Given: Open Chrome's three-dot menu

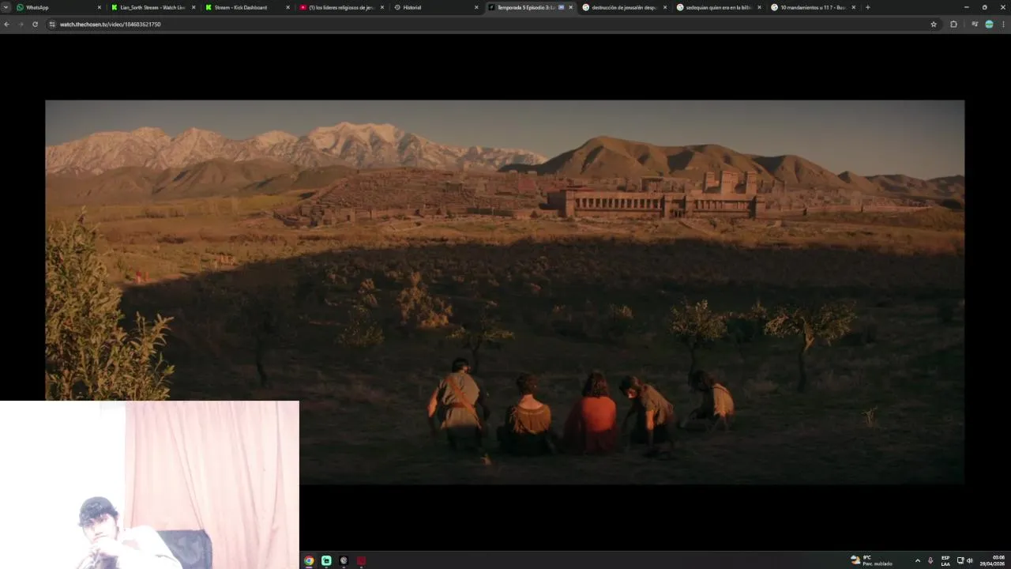Looking at the screenshot, I should pos(1004,24).
